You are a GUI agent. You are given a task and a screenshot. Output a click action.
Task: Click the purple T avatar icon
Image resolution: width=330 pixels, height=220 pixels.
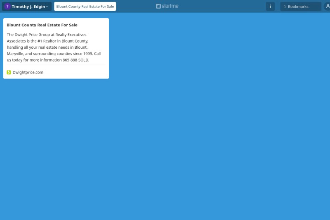7,7
